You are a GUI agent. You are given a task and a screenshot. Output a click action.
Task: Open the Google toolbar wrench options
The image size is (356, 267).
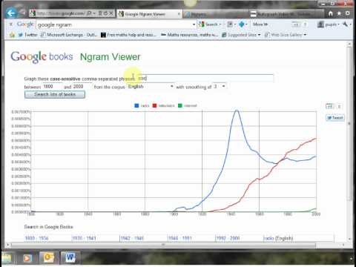click(346, 24)
